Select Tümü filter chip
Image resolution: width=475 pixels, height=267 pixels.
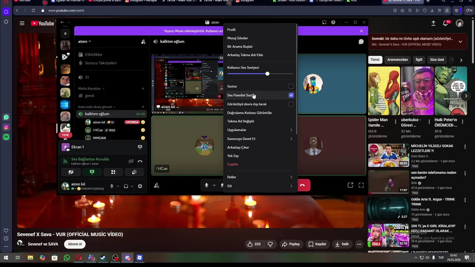pos(375,60)
